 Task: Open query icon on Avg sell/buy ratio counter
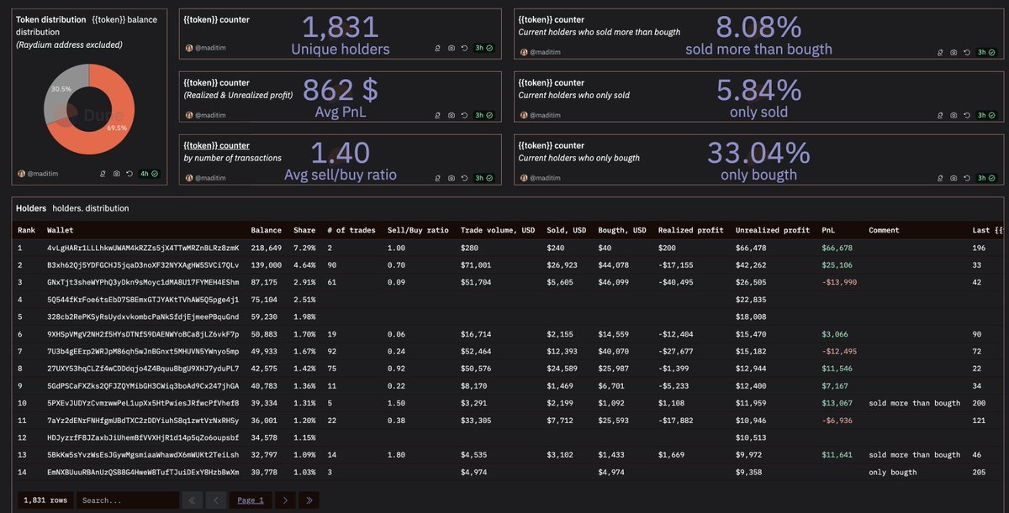click(x=438, y=178)
